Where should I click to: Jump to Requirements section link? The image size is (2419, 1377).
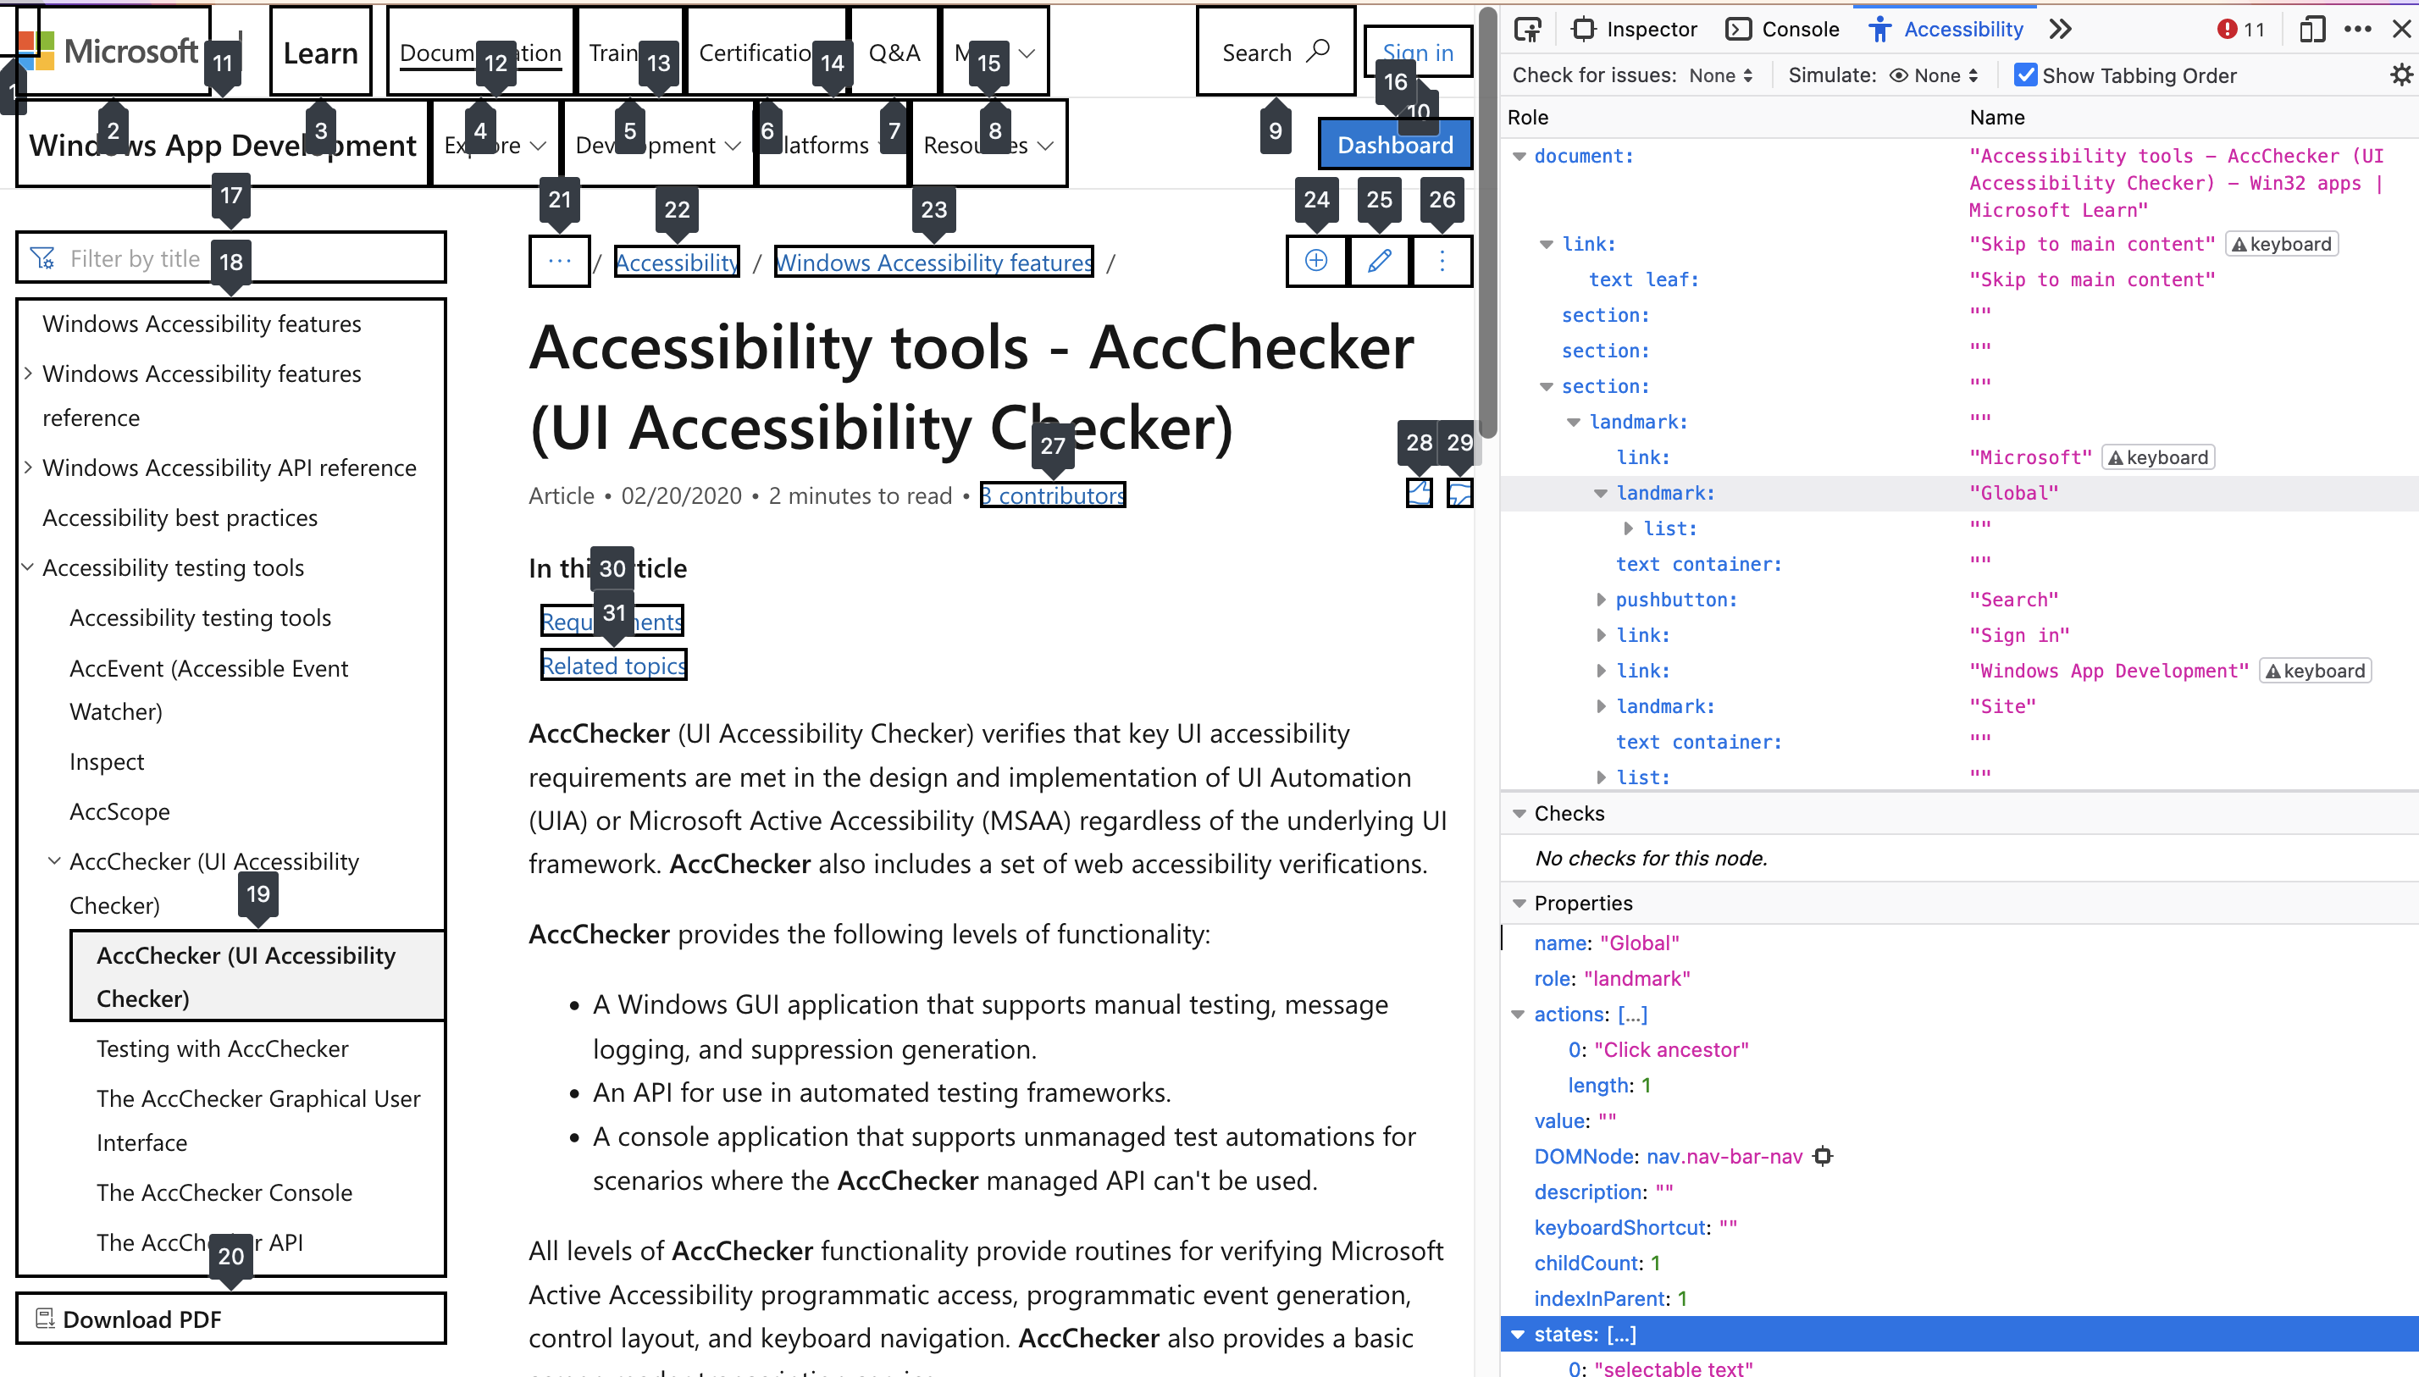tap(612, 622)
